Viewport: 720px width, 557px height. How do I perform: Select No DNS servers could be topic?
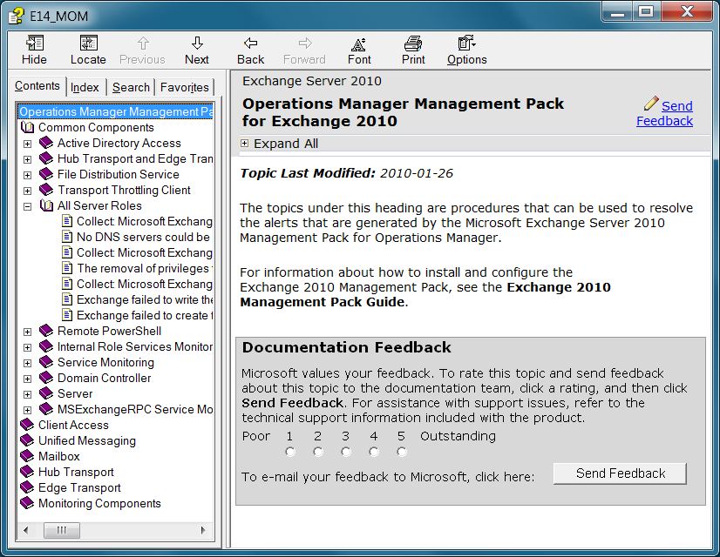click(x=143, y=237)
